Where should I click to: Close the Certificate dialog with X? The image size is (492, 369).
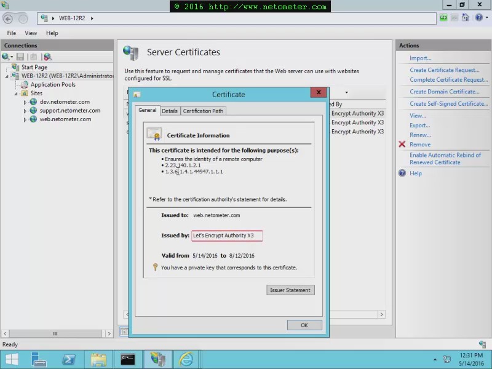319,92
